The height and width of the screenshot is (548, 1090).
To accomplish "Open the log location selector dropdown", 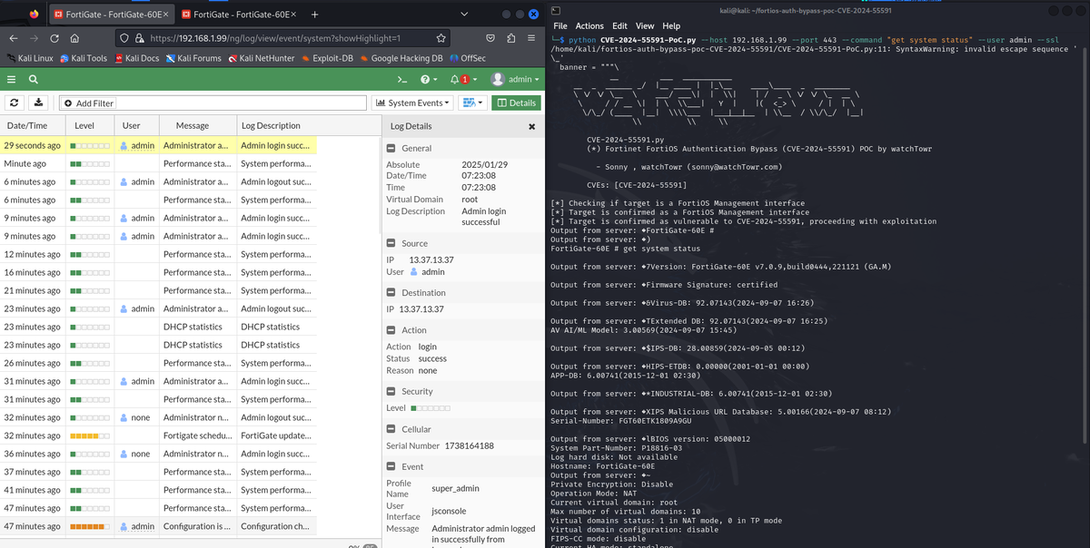I will [x=472, y=103].
